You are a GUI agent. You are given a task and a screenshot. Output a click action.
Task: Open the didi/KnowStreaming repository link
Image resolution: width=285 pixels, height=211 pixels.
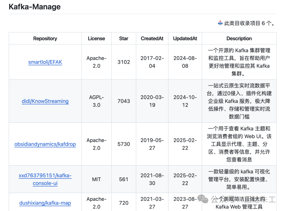point(45,101)
